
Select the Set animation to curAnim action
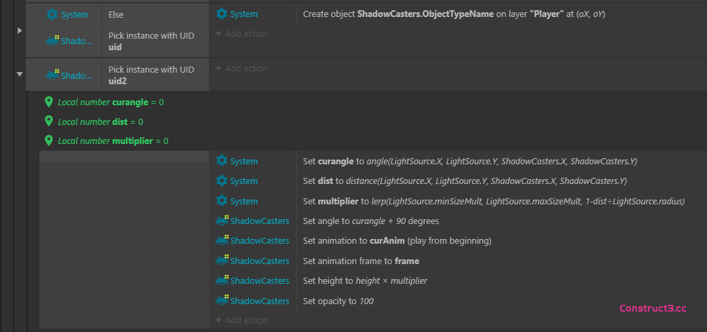[x=396, y=241]
